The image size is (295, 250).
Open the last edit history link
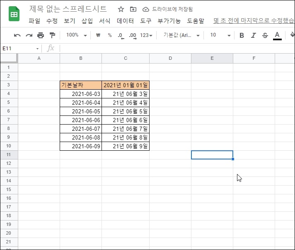pos(254,21)
